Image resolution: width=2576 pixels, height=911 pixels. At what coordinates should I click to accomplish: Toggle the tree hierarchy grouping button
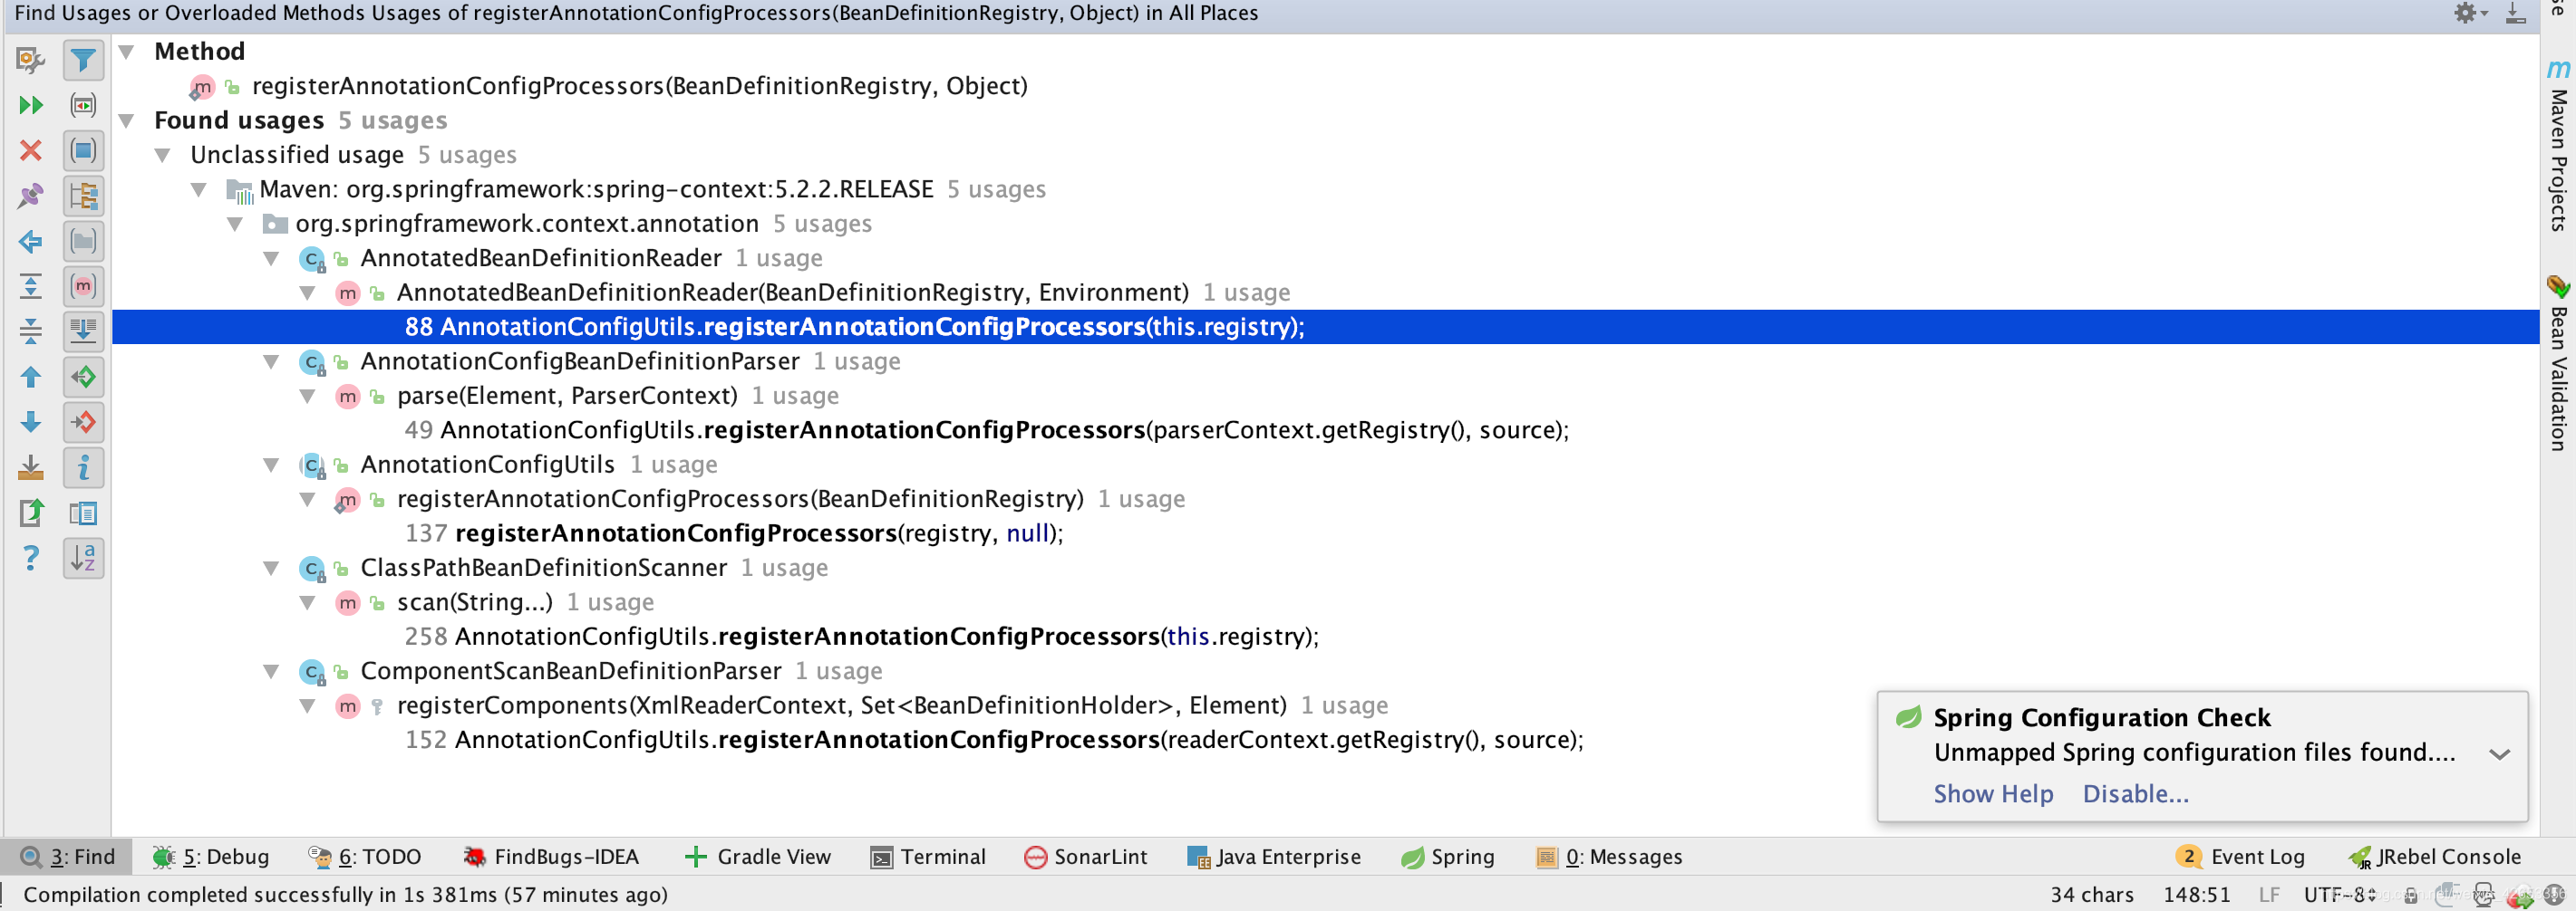tap(83, 196)
